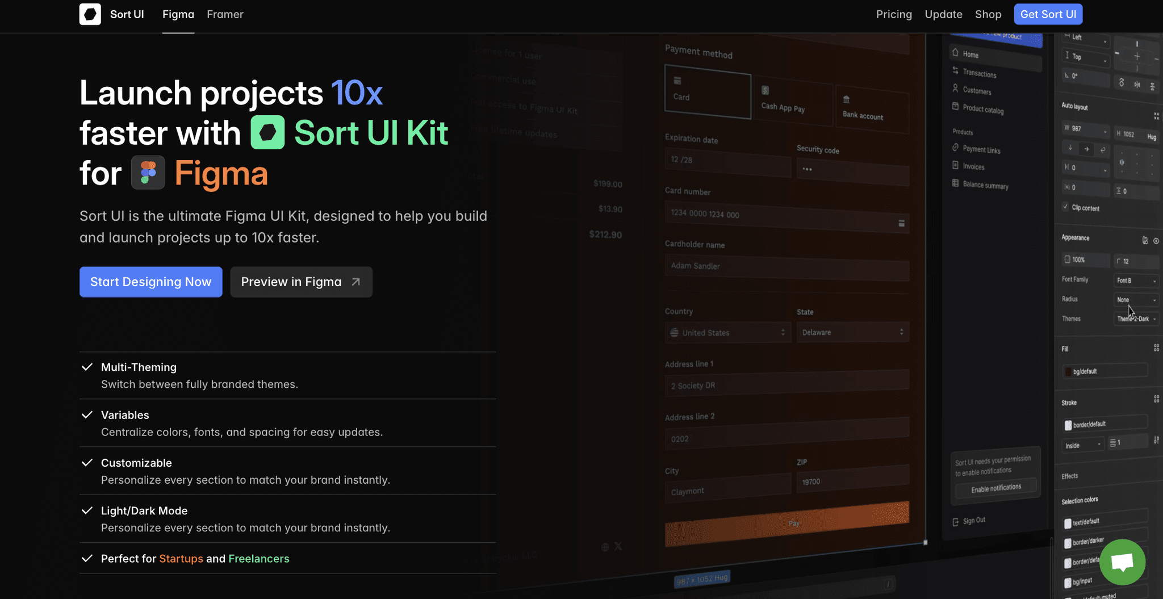Switch to the Framer tab
Screen dimensions: 1163x599
click(x=225, y=14)
